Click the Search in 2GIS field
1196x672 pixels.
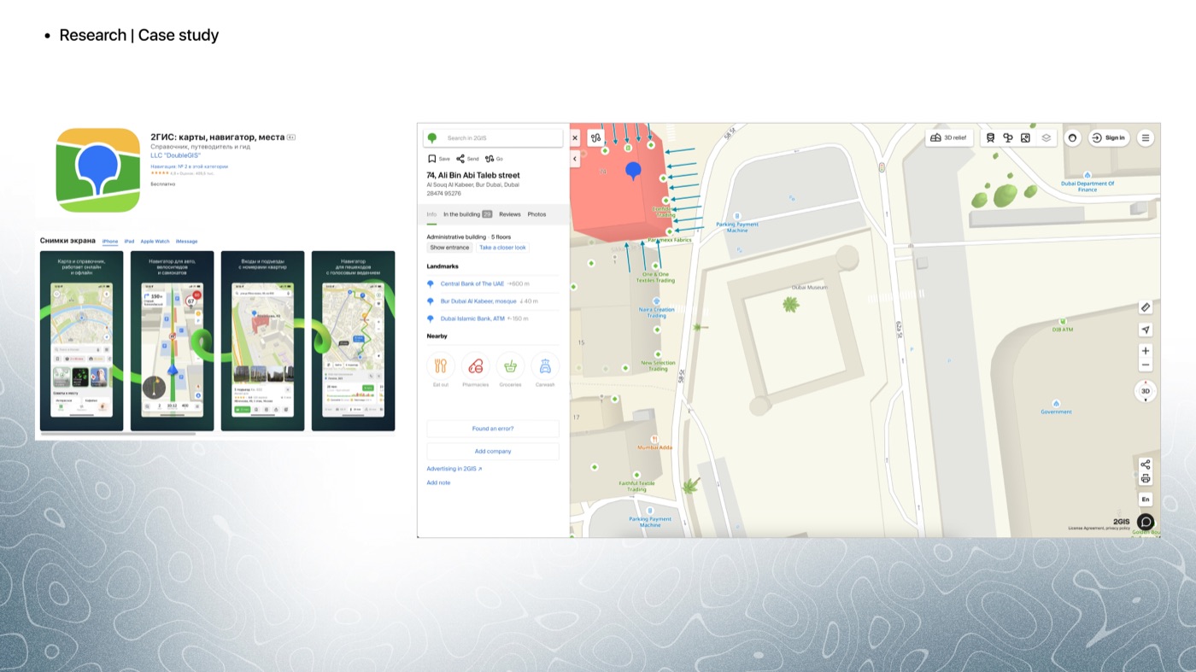(493, 137)
